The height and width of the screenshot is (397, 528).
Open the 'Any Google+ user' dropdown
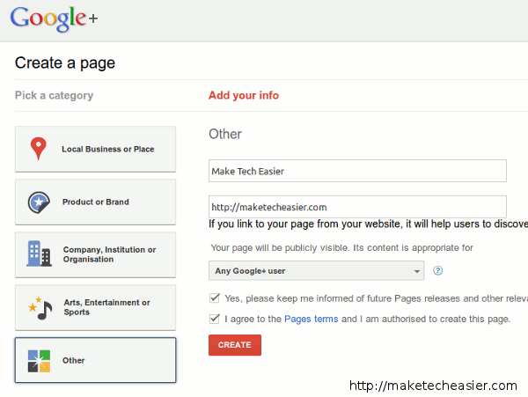click(x=316, y=270)
